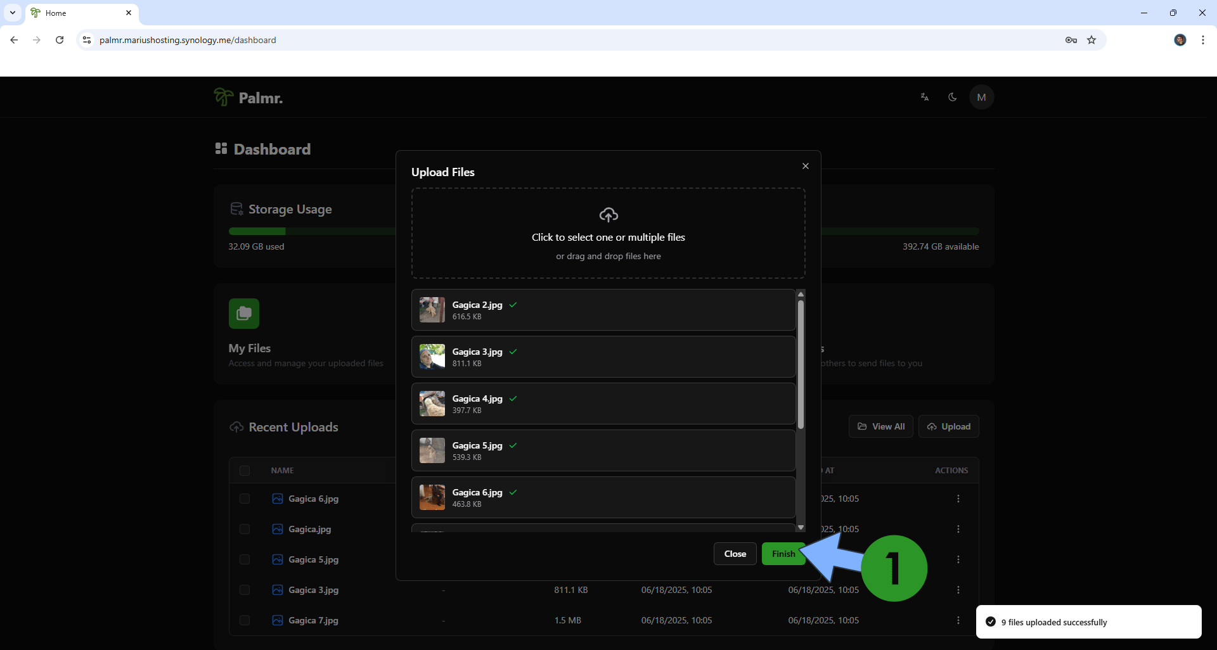Open the tab search dropdown arrow
1217x650 pixels.
[13, 13]
